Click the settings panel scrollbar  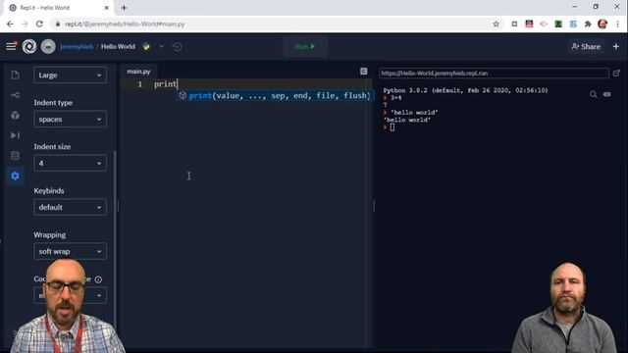click(x=116, y=236)
